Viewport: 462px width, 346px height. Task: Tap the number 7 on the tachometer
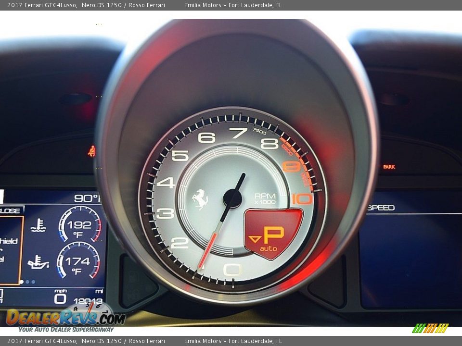coord(238,133)
